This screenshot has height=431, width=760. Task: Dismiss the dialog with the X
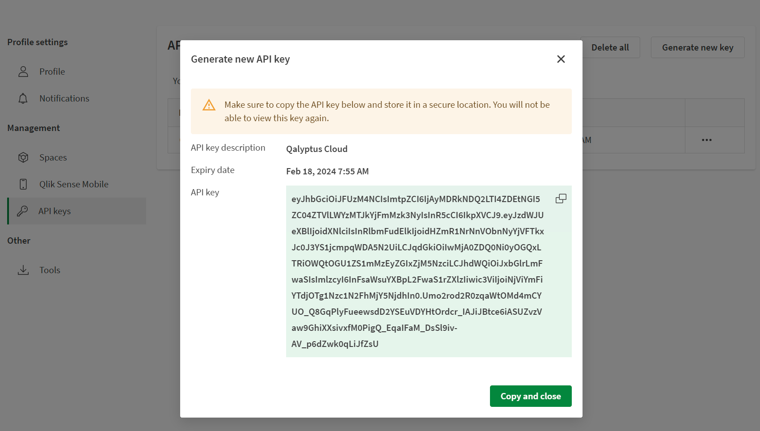tap(561, 59)
